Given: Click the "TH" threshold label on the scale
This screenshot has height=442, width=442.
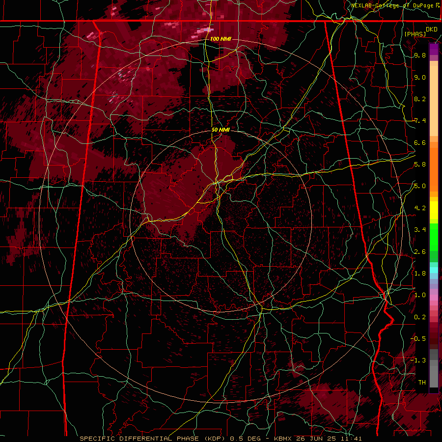Looking at the screenshot, I should (422, 383).
